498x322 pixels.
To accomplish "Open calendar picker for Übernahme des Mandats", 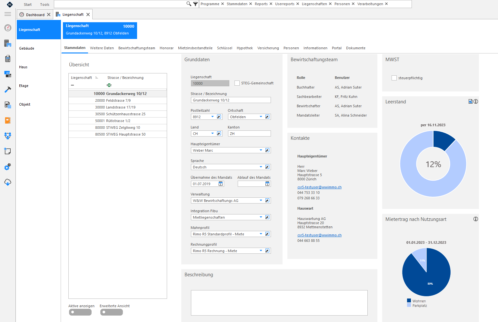I will pyautogui.click(x=221, y=184).
